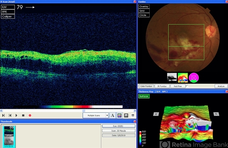228x148 pixels.
Task: Click the text annotation 'A' icon
Action: tap(112, 115)
